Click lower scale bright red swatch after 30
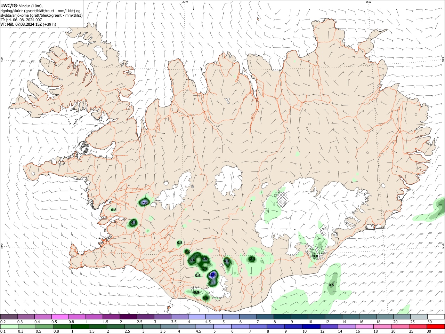 point(436,327)
